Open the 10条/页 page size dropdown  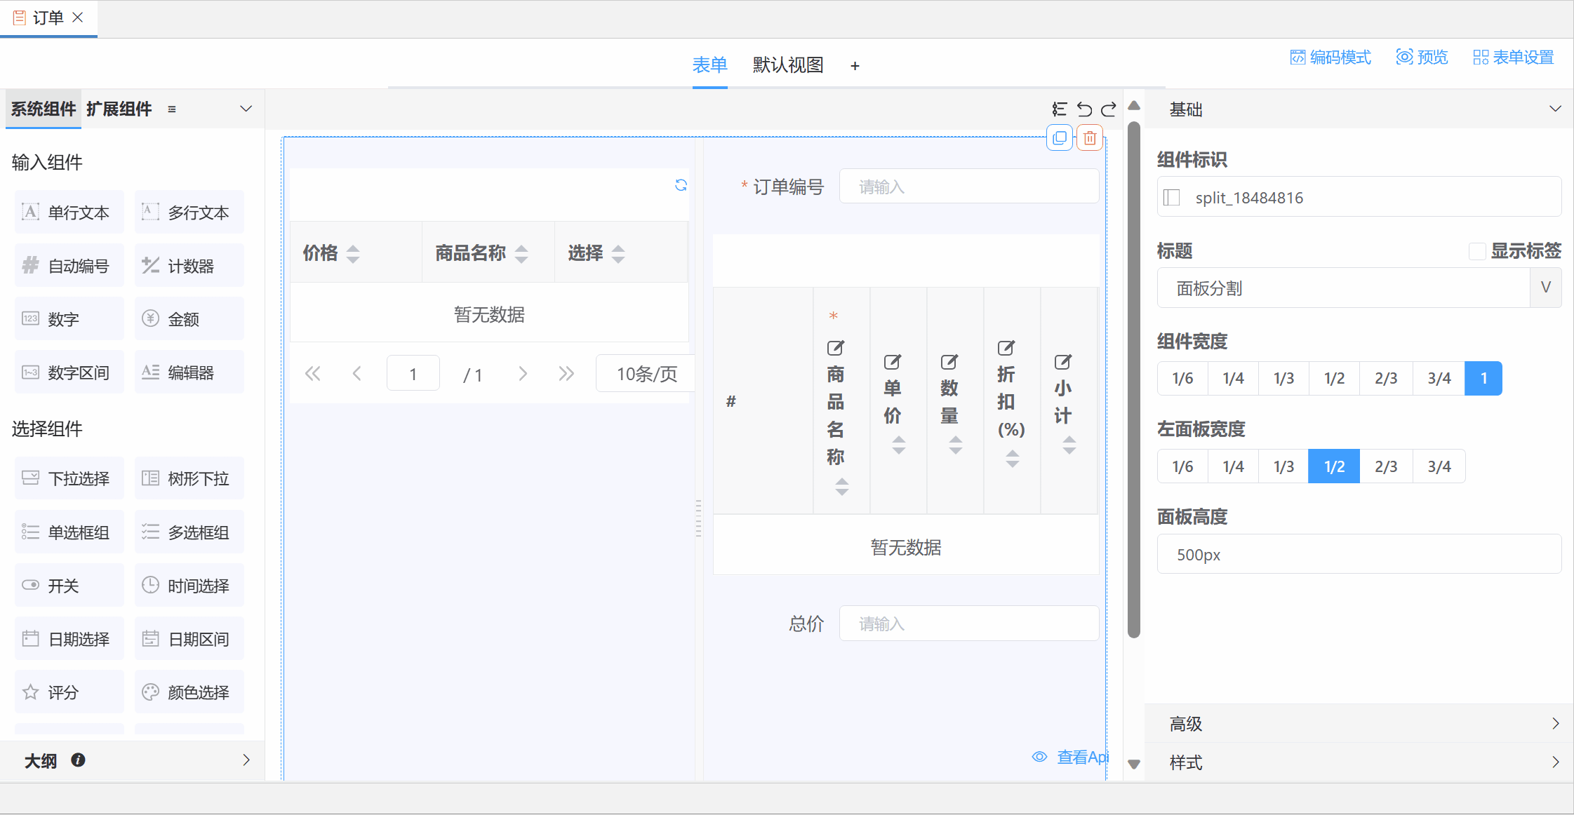tap(646, 374)
